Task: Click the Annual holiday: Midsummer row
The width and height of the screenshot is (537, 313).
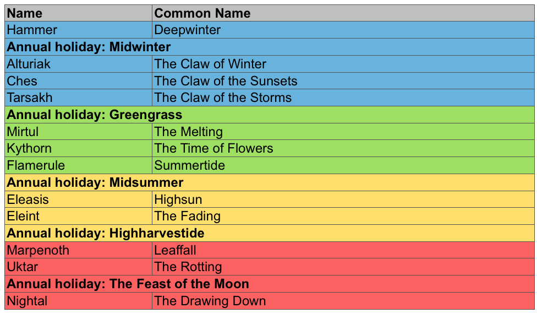Action: [270, 182]
